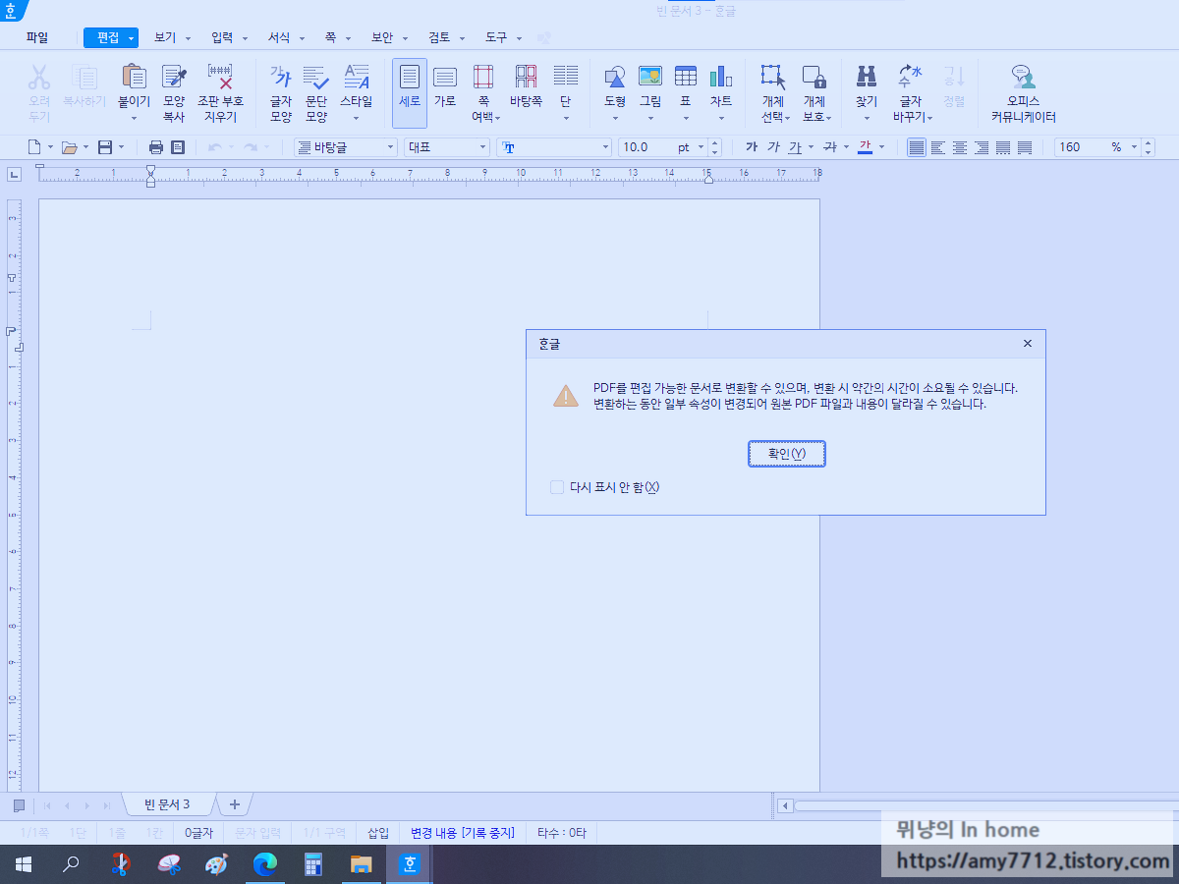Click the Print Preview icon
The width and height of the screenshot is (1179, 884).
point(178,147)
